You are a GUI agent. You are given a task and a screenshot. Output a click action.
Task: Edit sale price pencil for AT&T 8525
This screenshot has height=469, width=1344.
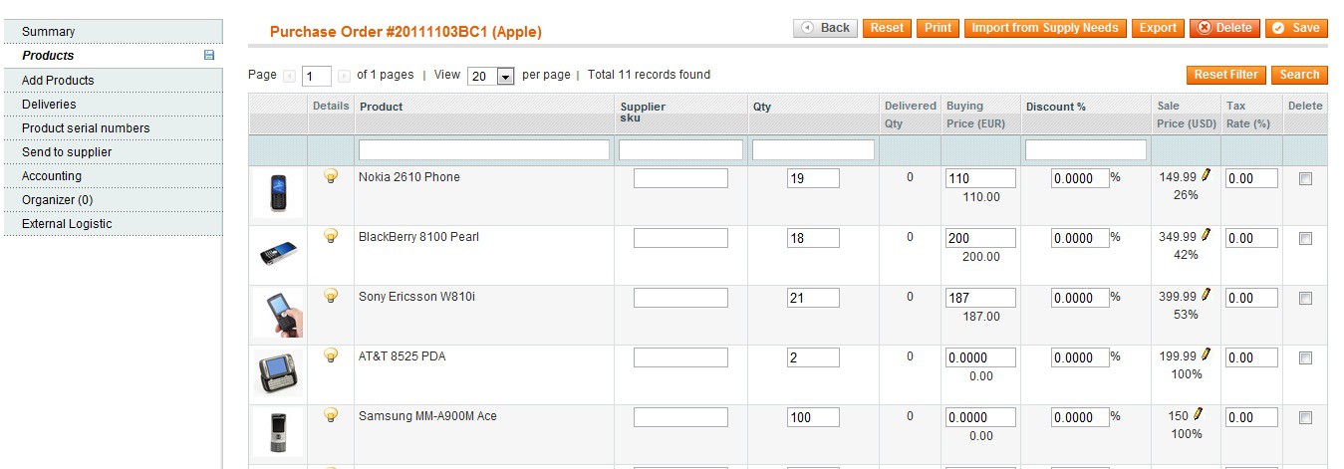tap(1206, 354)
